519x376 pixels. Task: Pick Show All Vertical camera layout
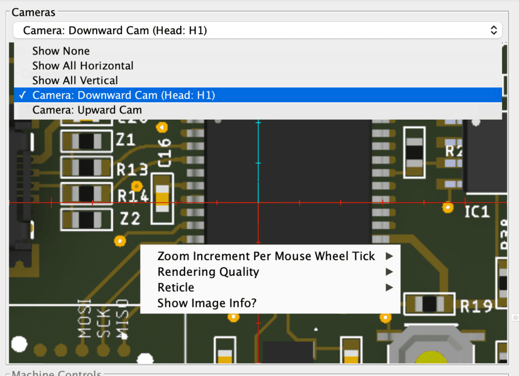[x=257, y=80]
